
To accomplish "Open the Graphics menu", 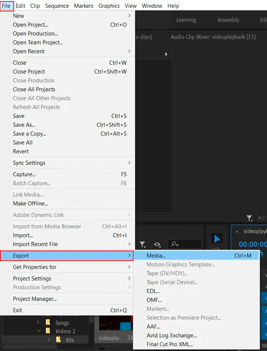I will [x=109, y=6].
